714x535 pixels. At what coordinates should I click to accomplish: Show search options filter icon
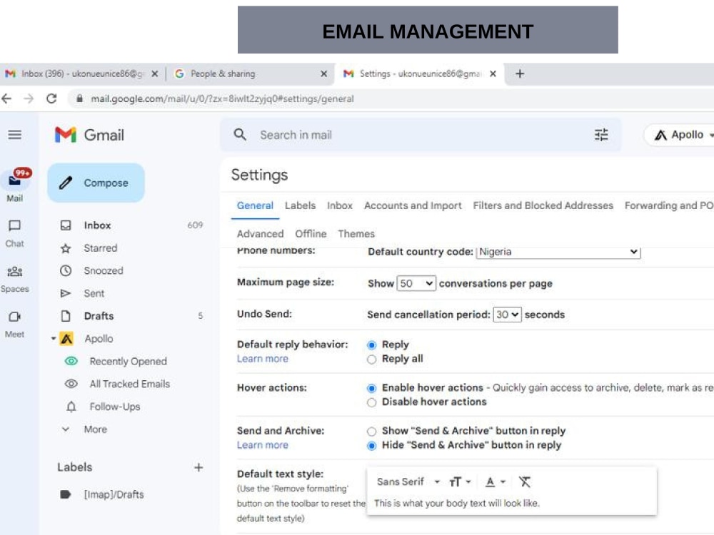pyautogui.click(x=601, y=135)
